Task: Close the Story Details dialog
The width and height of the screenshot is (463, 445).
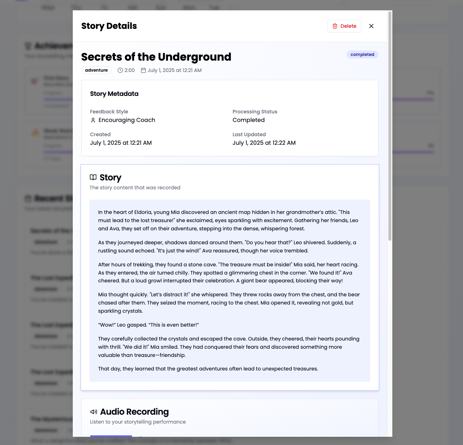Action: [371, 26]
